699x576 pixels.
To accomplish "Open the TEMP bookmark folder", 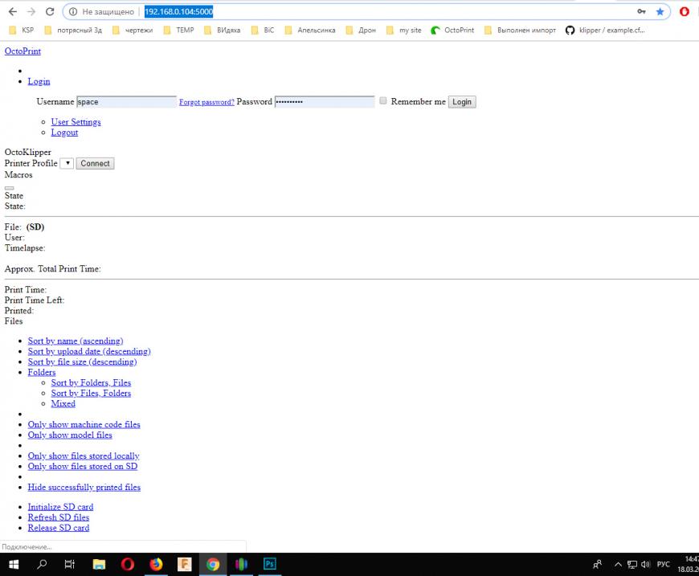I will 178,30.
